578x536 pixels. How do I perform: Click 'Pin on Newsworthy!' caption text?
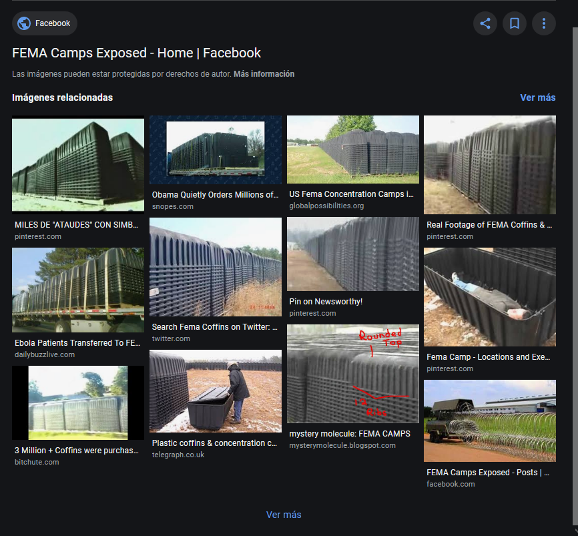pyautogui.click(x=326, y=302)
